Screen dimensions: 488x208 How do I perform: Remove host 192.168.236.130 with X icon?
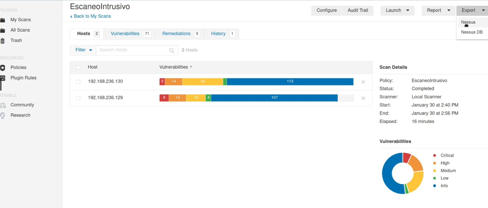point(363,82)
